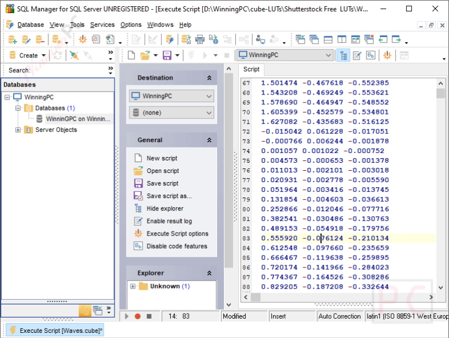The image size is (449, 338).
Task: Open the WinningPC host dropdown in toolbar
Action: (328, 55)
